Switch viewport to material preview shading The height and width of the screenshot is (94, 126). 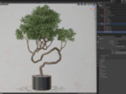[x=91, y=4]
